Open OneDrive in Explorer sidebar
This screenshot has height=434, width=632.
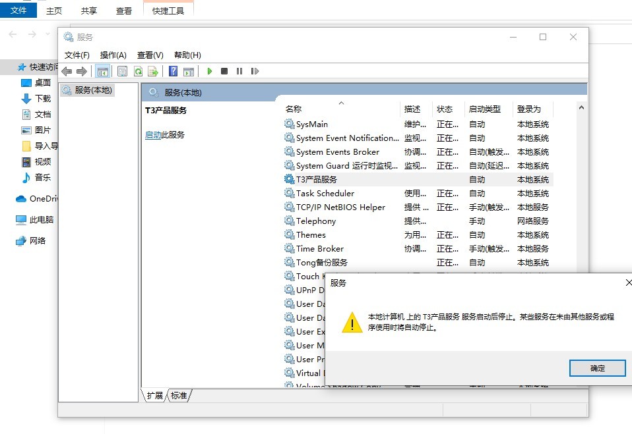37,199
